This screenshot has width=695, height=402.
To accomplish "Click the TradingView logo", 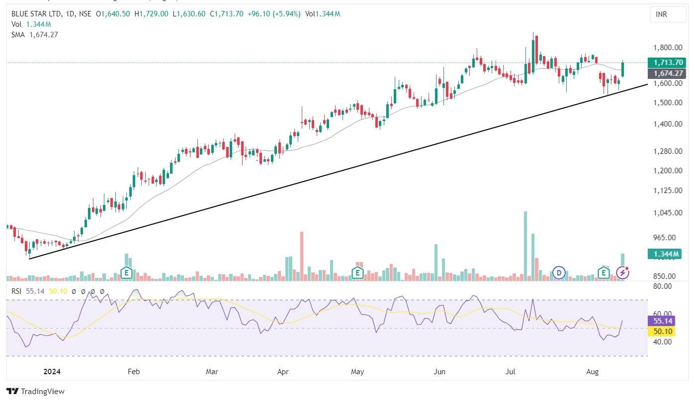I will pyautogui.click(x=36, y=391).
